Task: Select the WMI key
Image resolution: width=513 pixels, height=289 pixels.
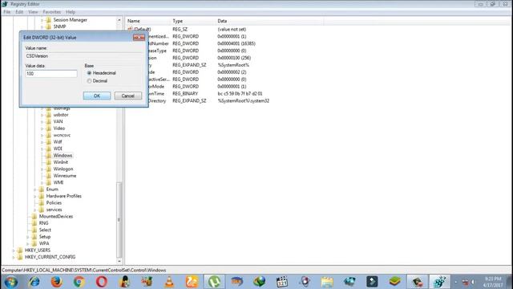Action: coord(59,182)
